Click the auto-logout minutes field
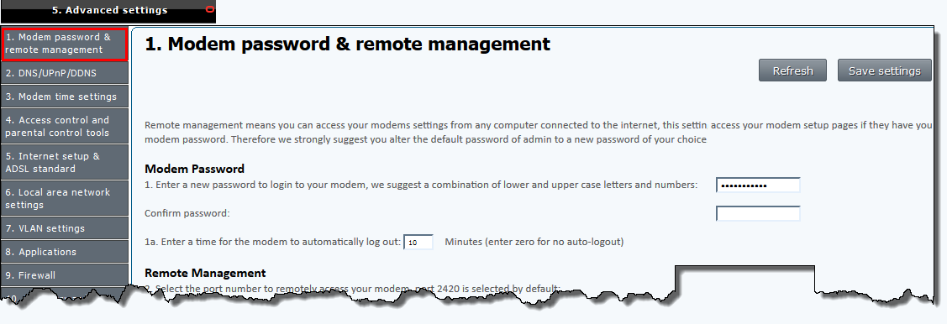The image size is (947, 324). pyautogui.click(x=418, y=242)
